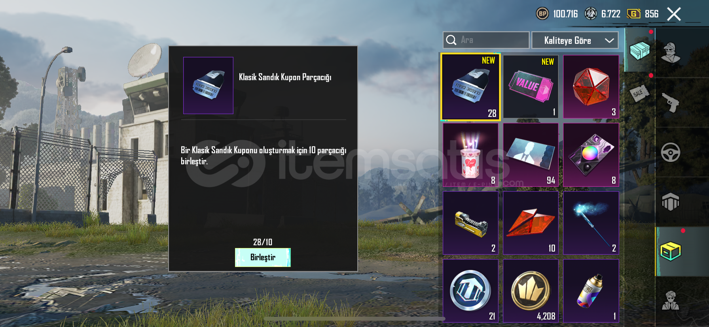The height and width of the screenshot is (327, 709).
Task: Select the Love popcorn bucket item
Action: 470,155
